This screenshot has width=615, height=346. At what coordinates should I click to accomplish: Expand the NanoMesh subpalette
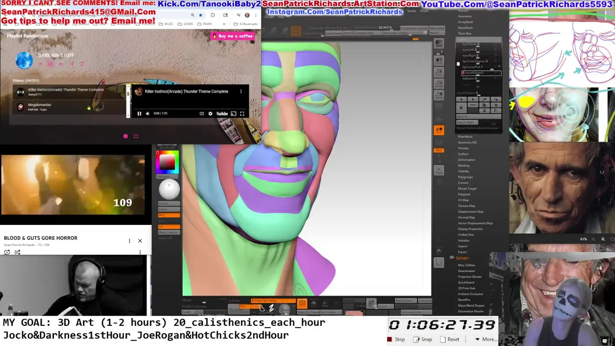coord(466,28)
